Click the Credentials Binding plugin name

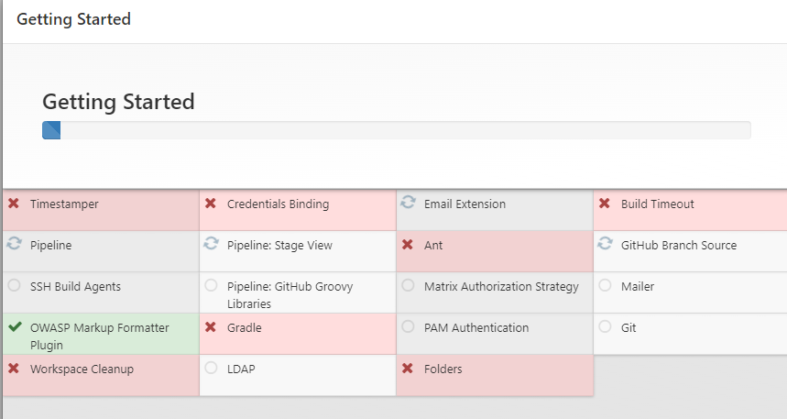tap(278, 204)
